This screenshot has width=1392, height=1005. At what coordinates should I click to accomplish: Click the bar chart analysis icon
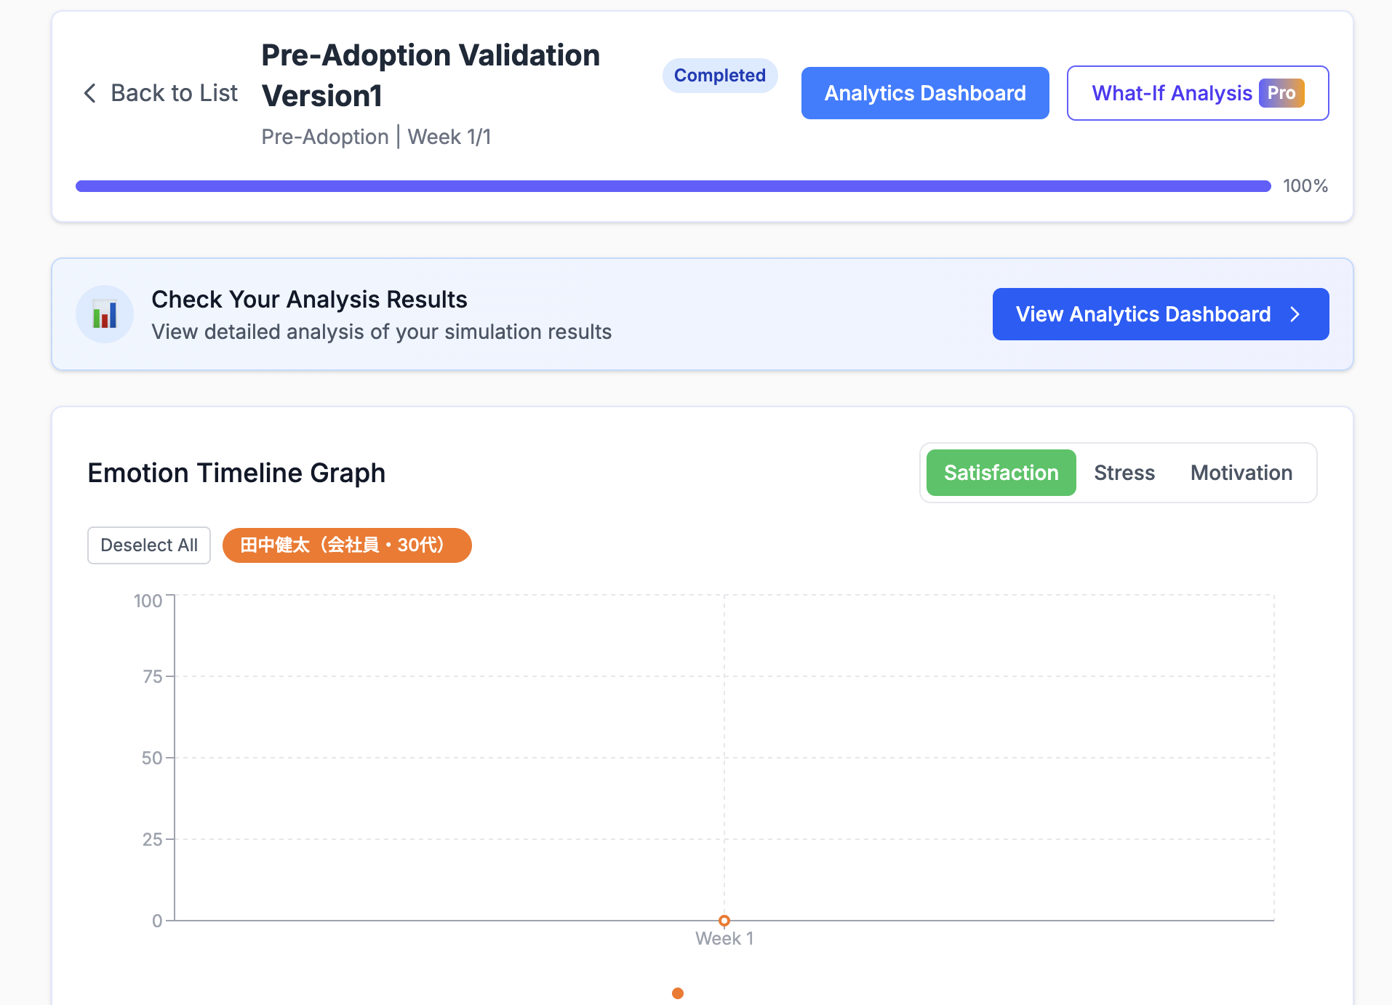105,314
